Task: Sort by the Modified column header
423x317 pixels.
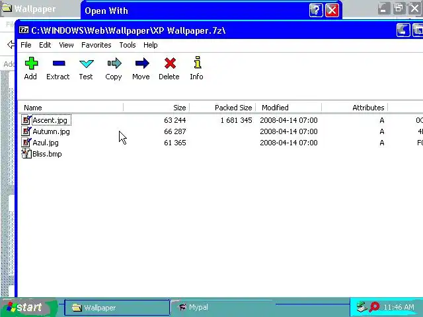Action: click(x=289, y=108)
